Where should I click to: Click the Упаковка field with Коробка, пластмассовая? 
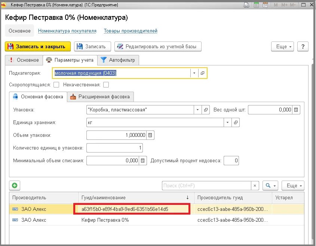tap(140, 110)
